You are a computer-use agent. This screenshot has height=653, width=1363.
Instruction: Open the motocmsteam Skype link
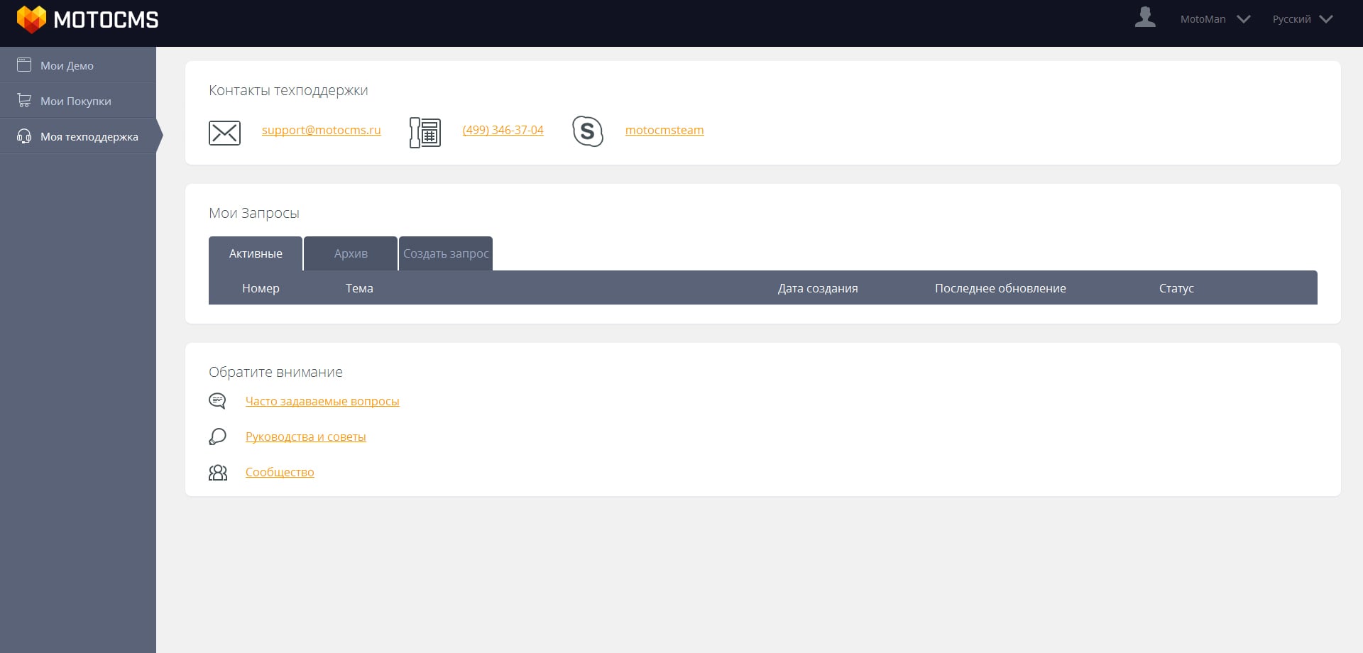tap(664, 130)
